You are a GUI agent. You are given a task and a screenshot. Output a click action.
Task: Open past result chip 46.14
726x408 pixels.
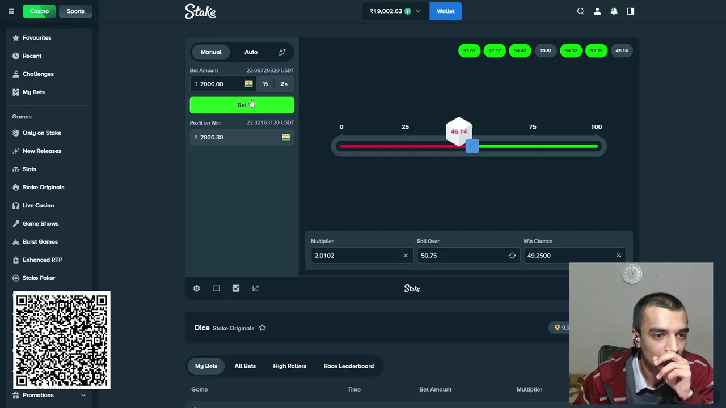click(x=622, y=51)
